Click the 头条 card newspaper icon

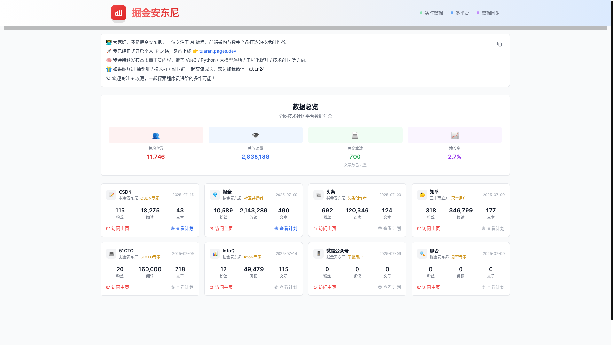319,195
